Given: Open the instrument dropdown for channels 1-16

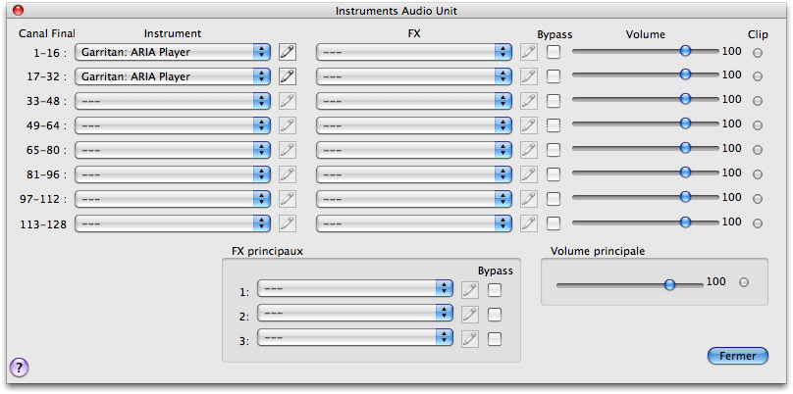Looking at the screenshot, I should [174, 51].
